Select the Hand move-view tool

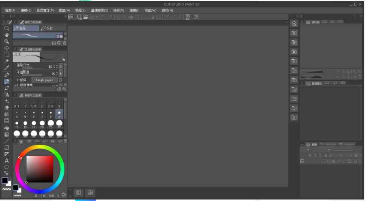pyautogui.click(x=6, y=35)
